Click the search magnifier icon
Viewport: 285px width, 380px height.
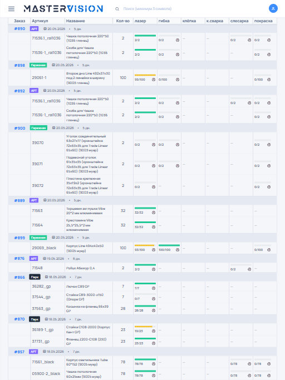click(x=117, y=9)
